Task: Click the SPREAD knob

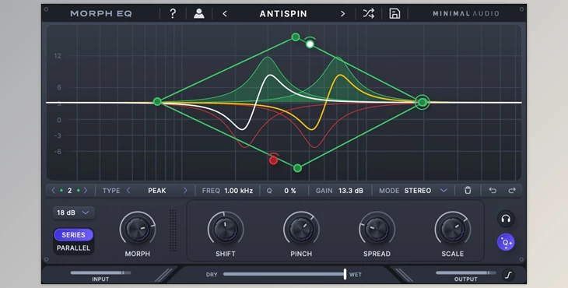Action: pyautogui.click(x=377, y=230)
